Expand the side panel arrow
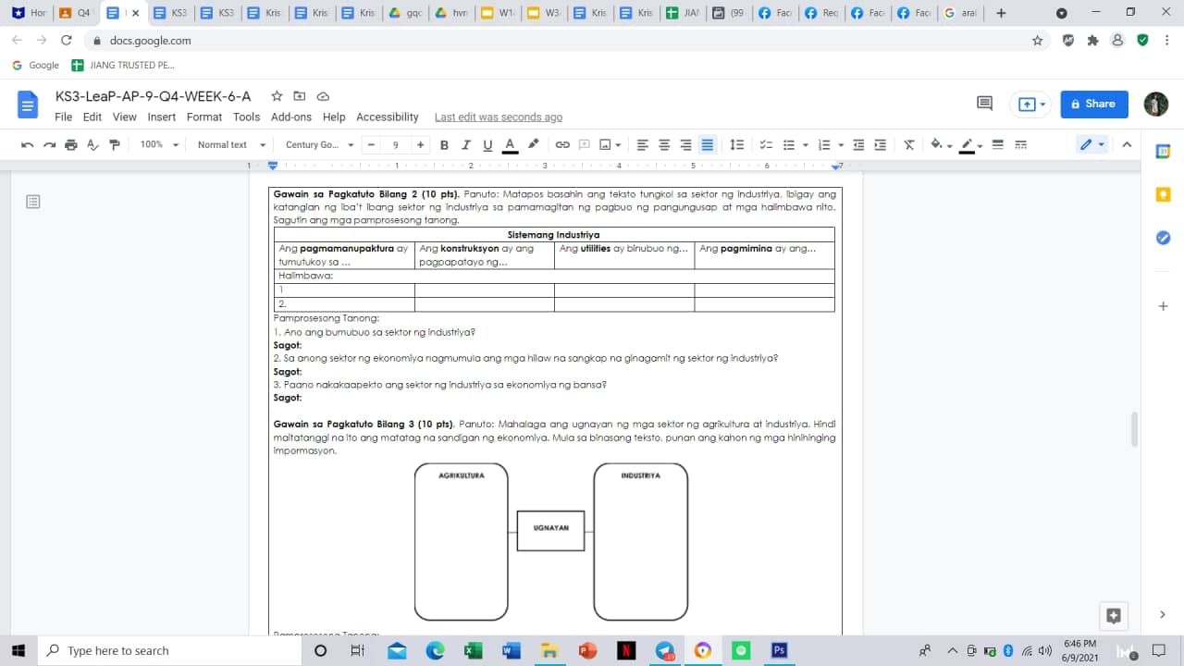The width and height of the screenshot is (1184, 666). pyautogui.click(x=1163, y=615)
